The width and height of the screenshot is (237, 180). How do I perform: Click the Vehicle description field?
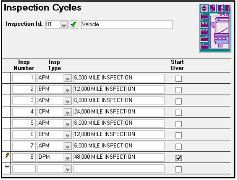[127, 24]
